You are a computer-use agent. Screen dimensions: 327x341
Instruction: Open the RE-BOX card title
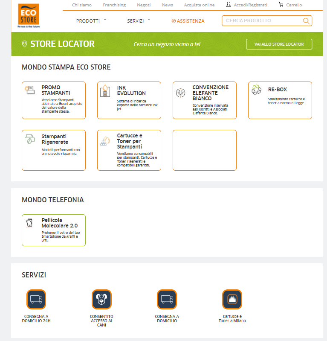[277, 89]
